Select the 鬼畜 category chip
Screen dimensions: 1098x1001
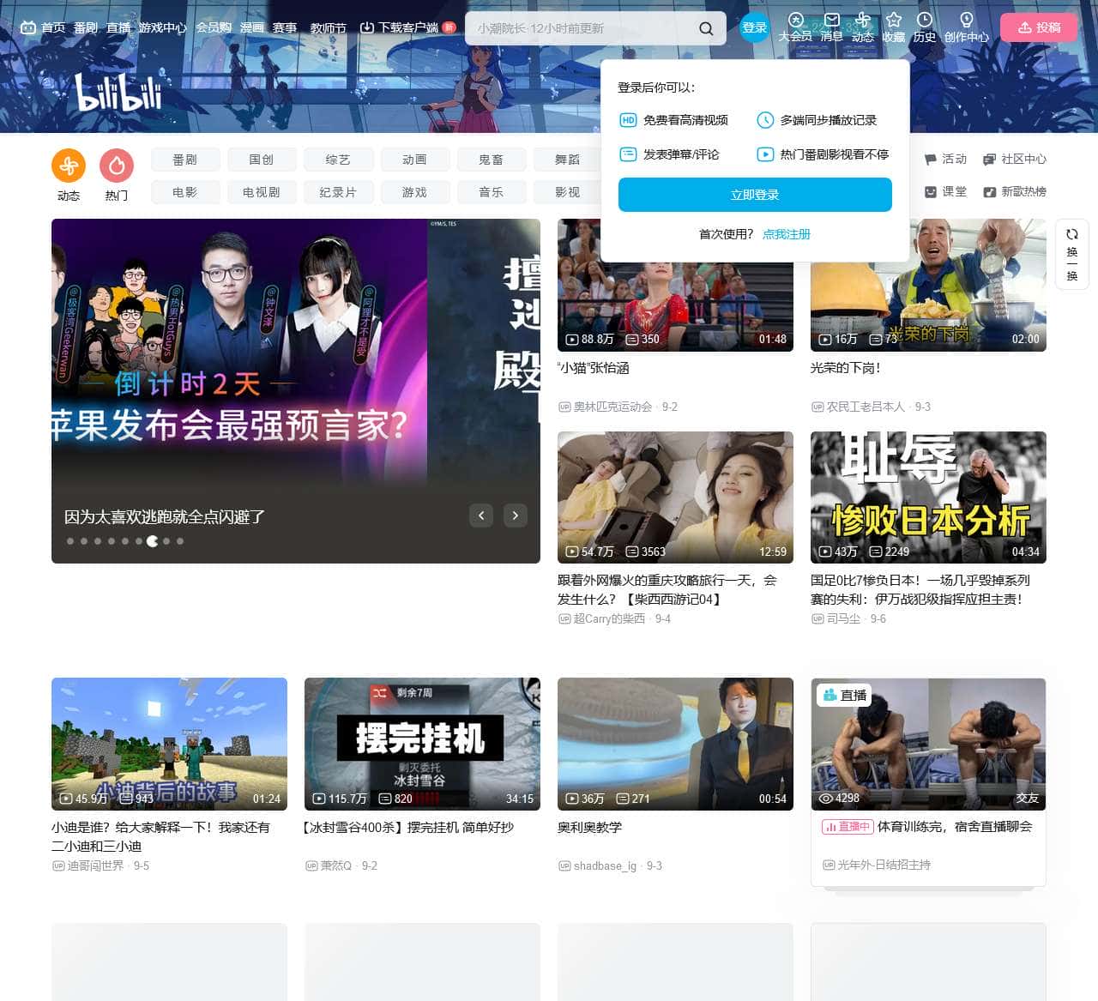click(491, 160)
